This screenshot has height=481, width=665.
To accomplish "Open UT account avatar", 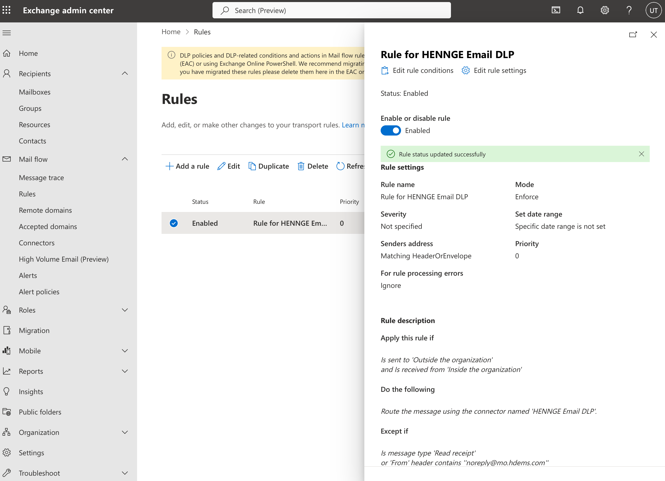I will tap(653, 10).
